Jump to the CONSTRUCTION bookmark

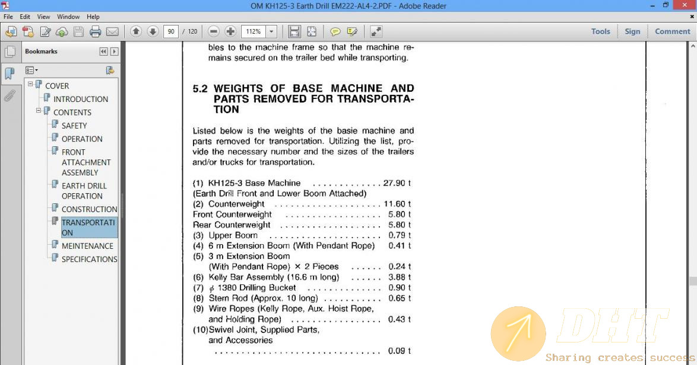pyautogui.click(x=89, y=209)
